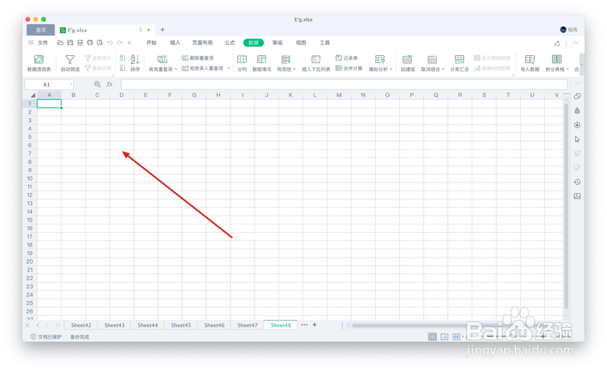
Task: Switch to page layout view icon
Action: coord(444,337)
